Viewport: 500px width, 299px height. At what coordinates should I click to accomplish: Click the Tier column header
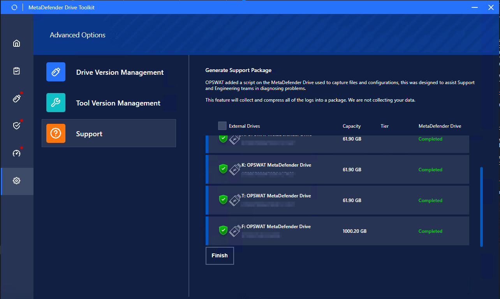click(x=385, y=126)
